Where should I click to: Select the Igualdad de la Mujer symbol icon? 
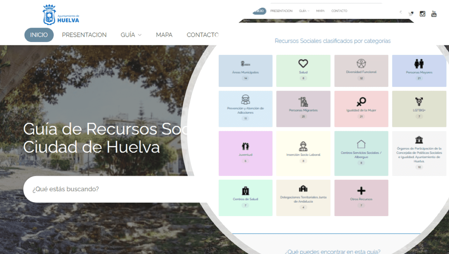click(361, 102)
